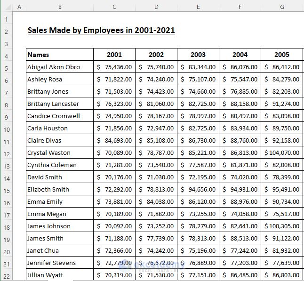
Task: Click Claire Divas 2001 value $84,693.00
Action: coord(114,140)
